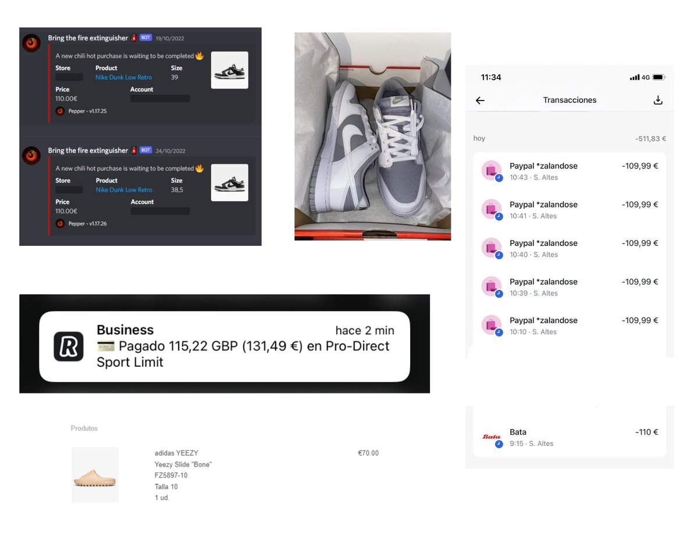Click the bot avatar on 19/10/2022 message
Image resolution: width=698 pixels, height=558 pixels.
tap(31, 43)
